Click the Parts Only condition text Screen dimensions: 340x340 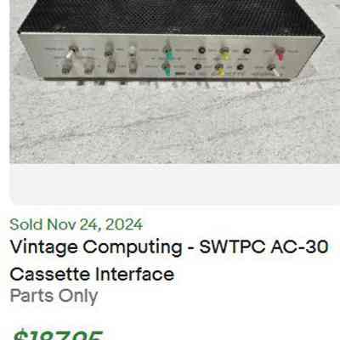54,296
